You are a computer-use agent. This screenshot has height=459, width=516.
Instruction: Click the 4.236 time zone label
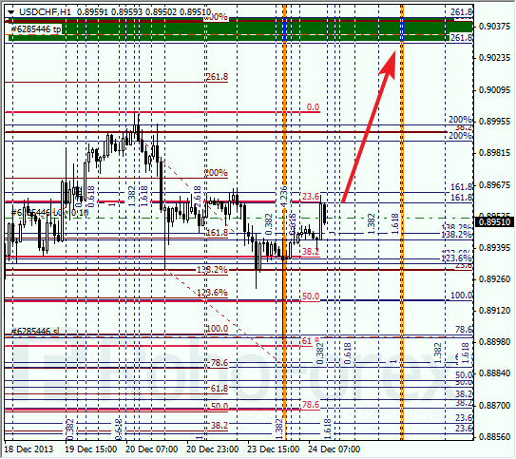[284, 197]
